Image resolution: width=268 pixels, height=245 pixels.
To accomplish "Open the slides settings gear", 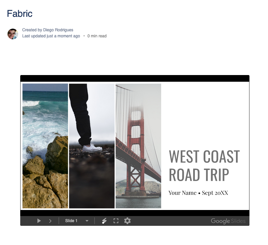I will pyautogui.click(x=127, y=221).
